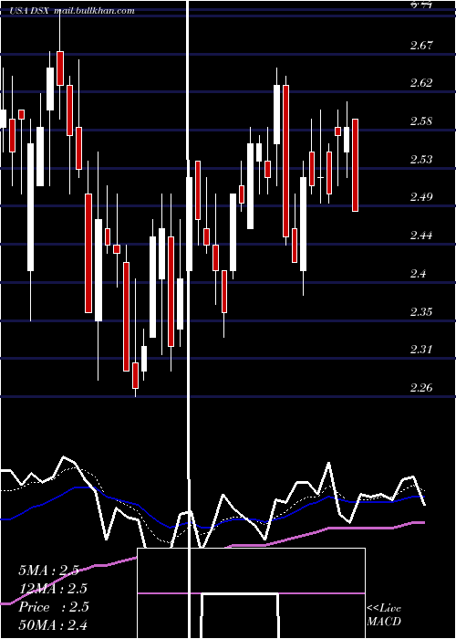The width and height of the screenshot is (456, 639).
Task: Select the 2.67 price axis label
Action: 421,45
